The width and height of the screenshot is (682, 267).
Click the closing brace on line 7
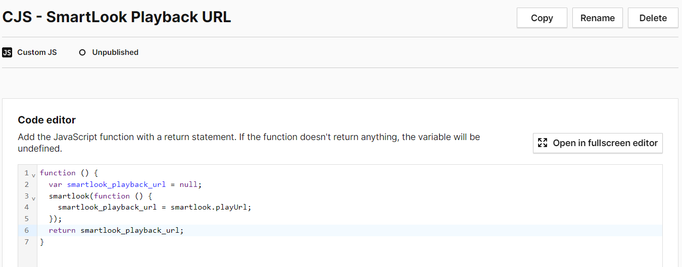point(42,242)
